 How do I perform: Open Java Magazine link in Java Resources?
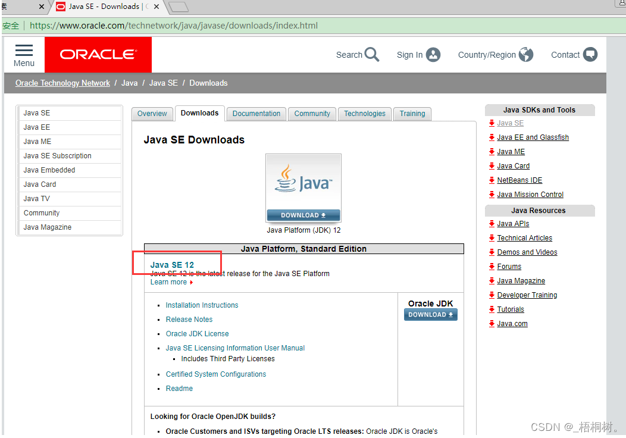(521, 281)
